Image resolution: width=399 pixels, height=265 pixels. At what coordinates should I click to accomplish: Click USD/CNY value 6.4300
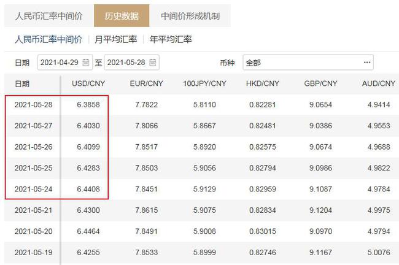tap(88, 210)
